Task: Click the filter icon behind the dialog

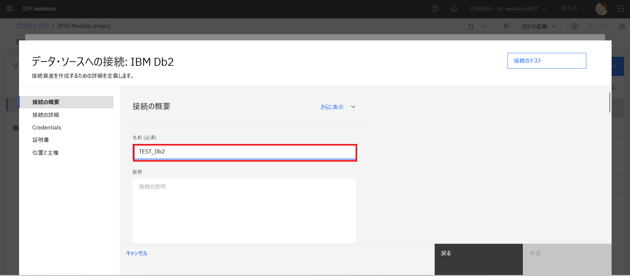Action: pos(15,66)
